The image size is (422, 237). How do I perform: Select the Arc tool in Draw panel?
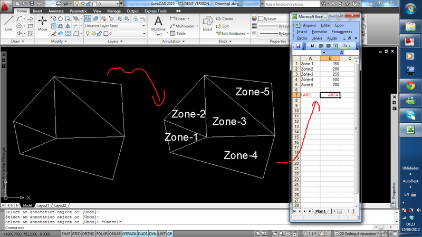(19, 18)
